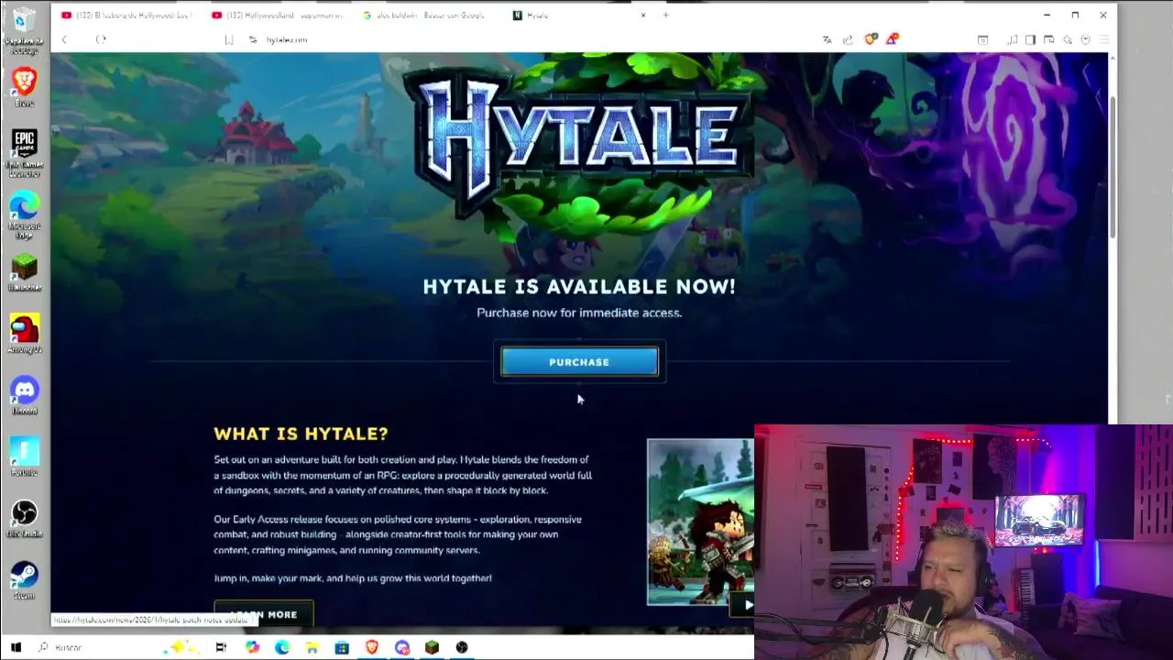Image resolution: width=1173 pixels, height=660 pixels.
Task: Open the playlist music note icon
Action: [x=1012, y=39]
